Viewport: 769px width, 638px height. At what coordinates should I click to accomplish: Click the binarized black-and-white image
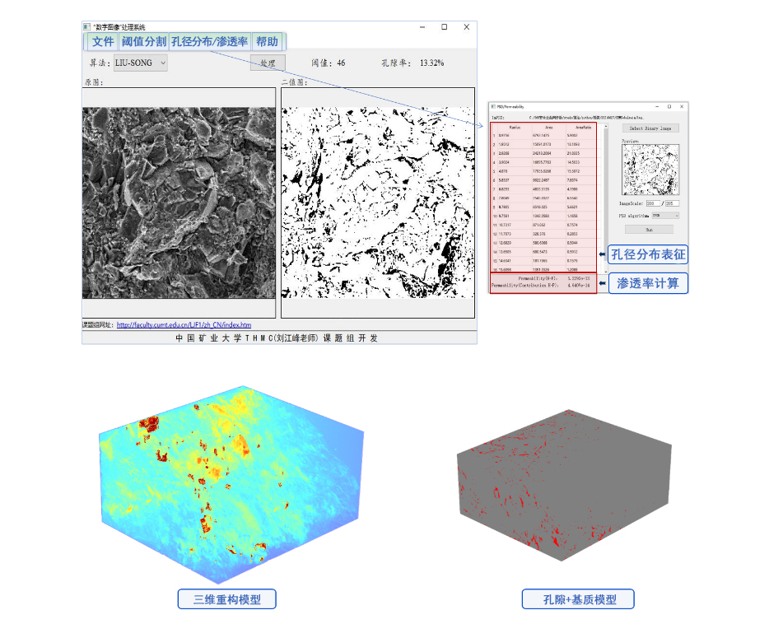378,203
